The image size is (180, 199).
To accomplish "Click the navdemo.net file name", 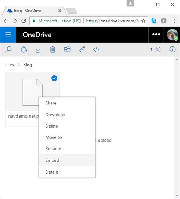I will point(24,116).
